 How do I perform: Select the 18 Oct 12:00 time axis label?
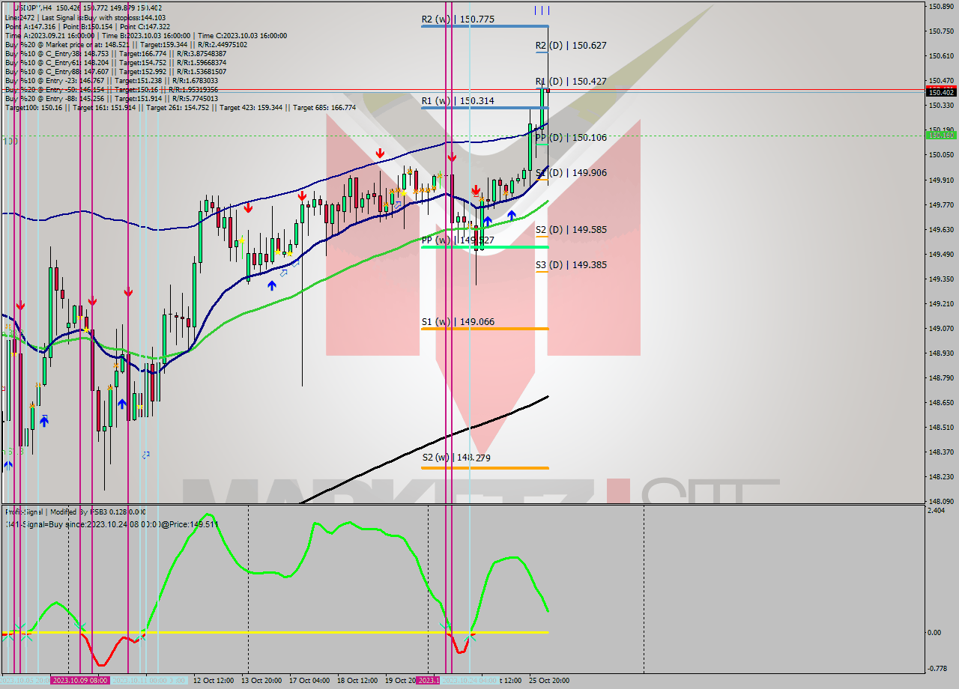point(357,680)
